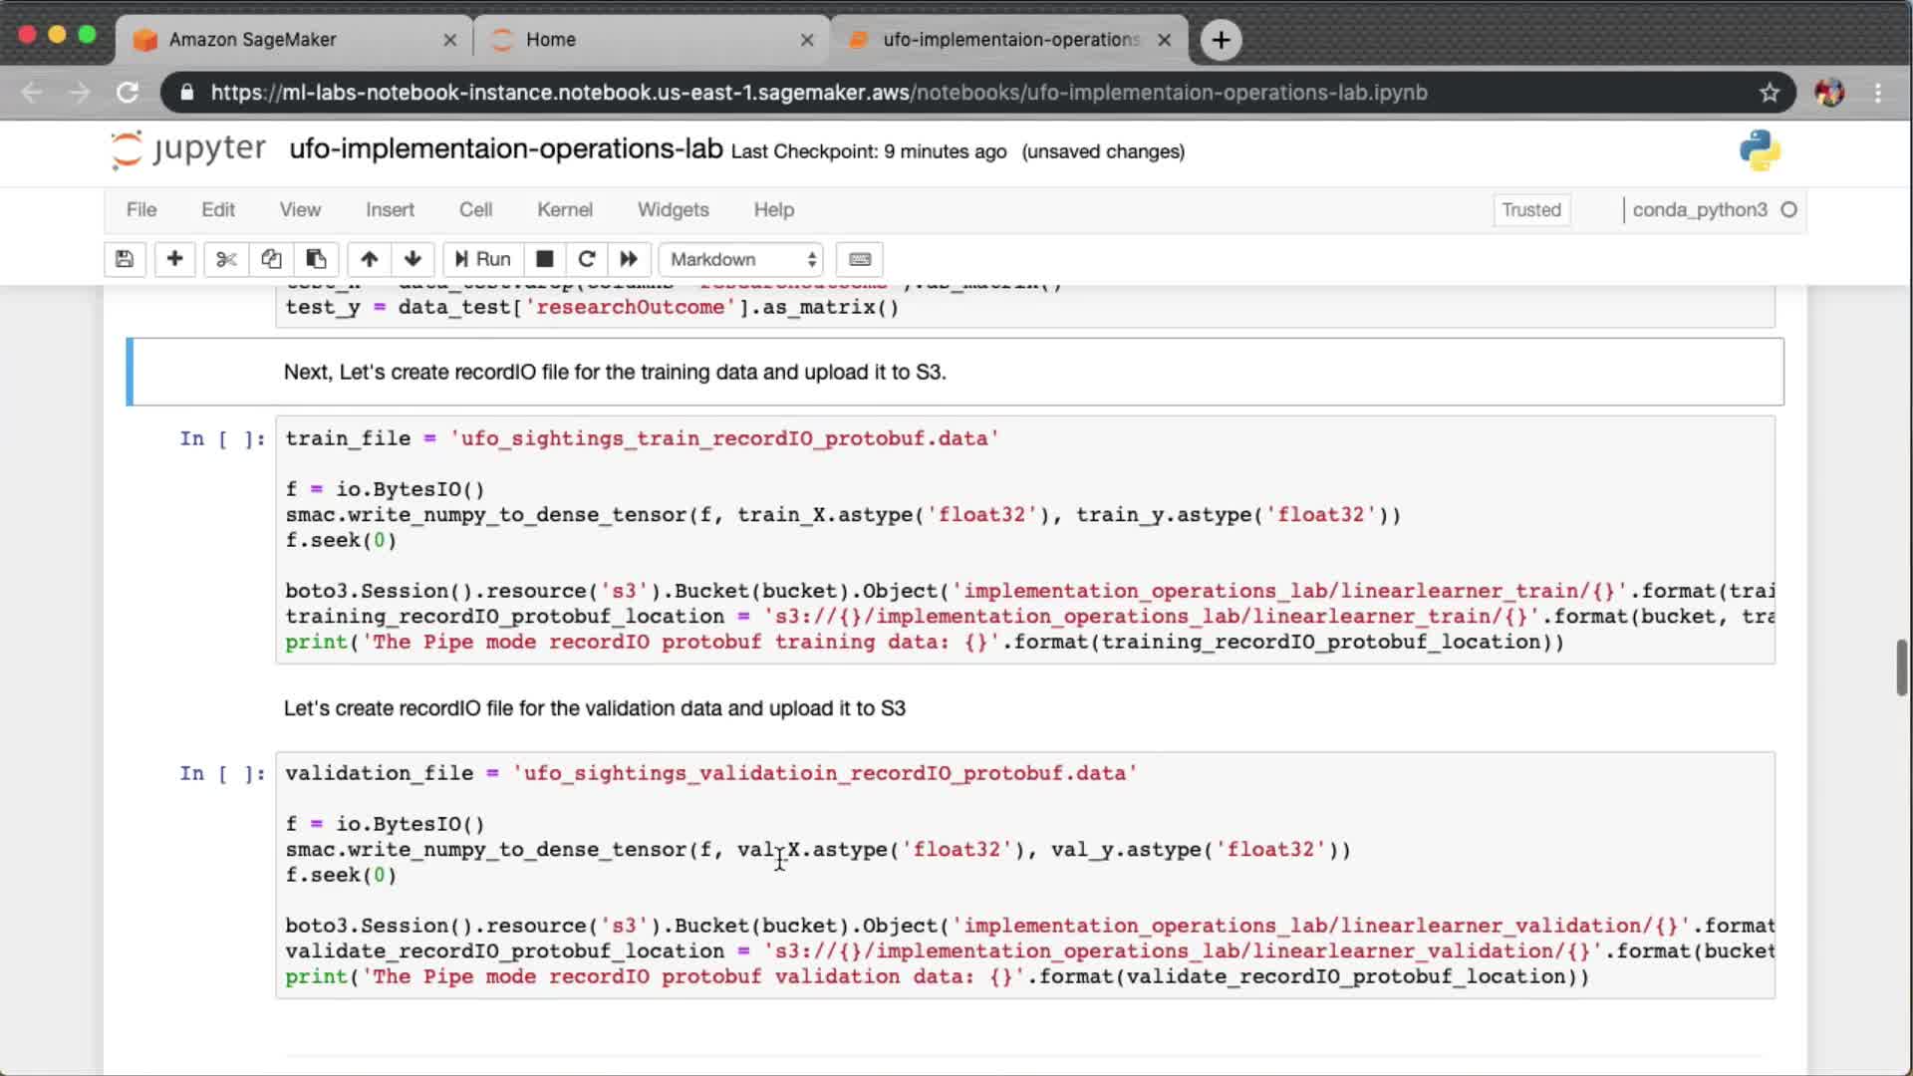The width and height of the screenshot is (1913, 1076).
Task: Open the Cell menu
Action: point(475,209)
